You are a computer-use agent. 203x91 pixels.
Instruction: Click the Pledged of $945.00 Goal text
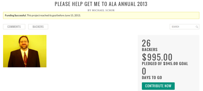(165, 63)
